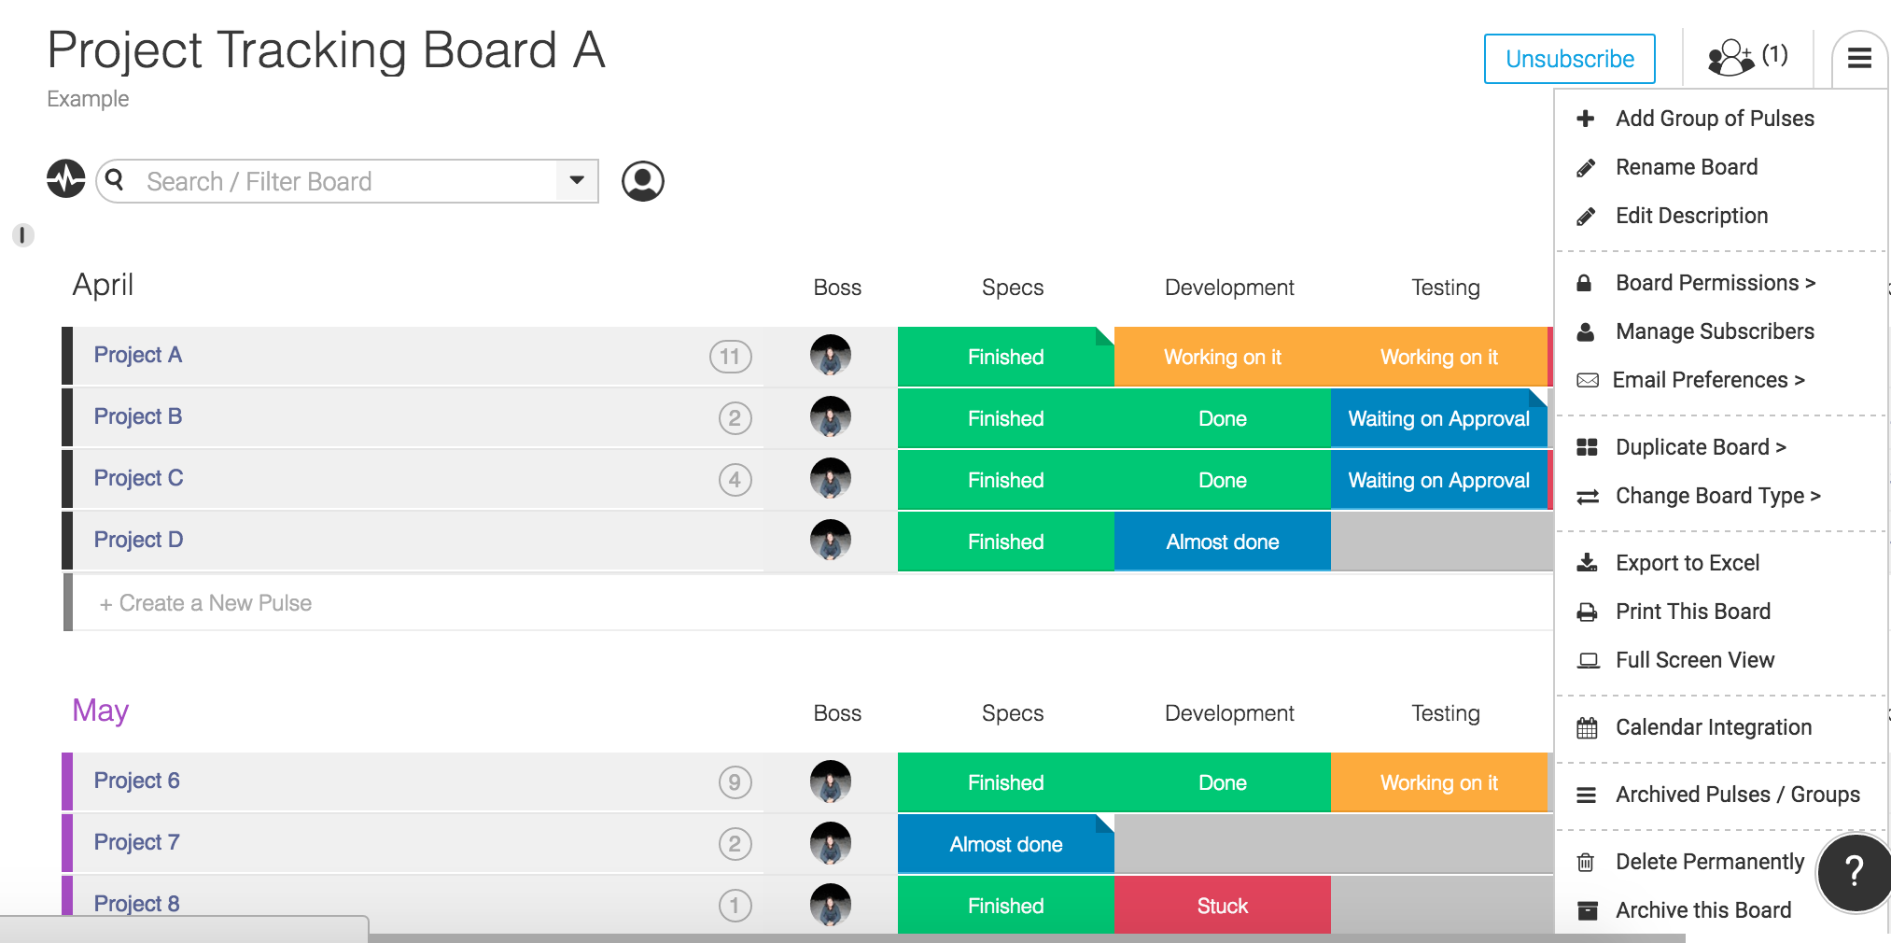Expand Duplicate Board submenu
The height and width of the screenshot is (943, 1891).
[x=1701, y=447]
